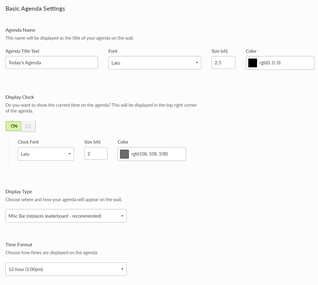Click the rgb(108, 108, 108) color text field
Image resolution: width=318 pixels, height=285 pixels.
tap(152, 154)
